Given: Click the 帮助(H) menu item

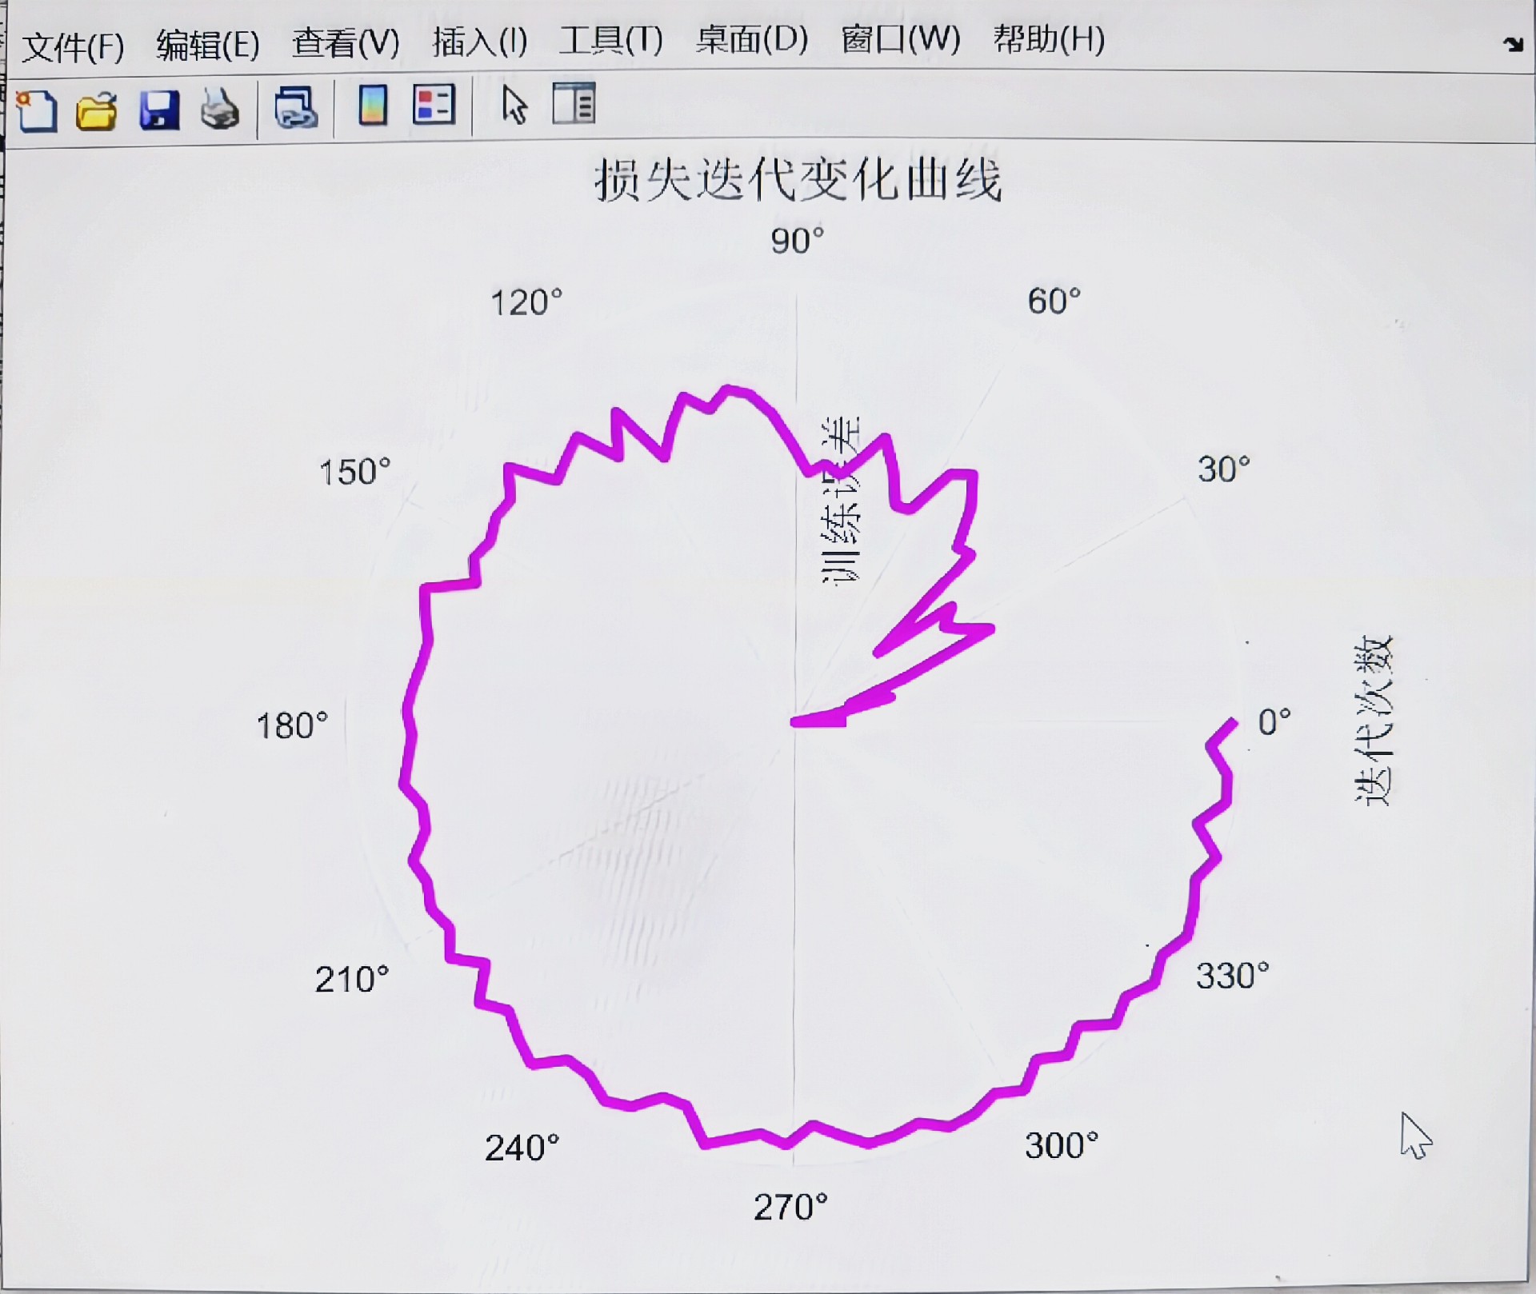Looking at the screenshot, I should point(1049,38).
